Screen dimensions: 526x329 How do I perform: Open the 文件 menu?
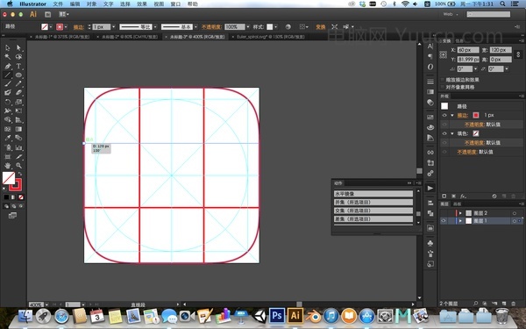pos(58,4)
